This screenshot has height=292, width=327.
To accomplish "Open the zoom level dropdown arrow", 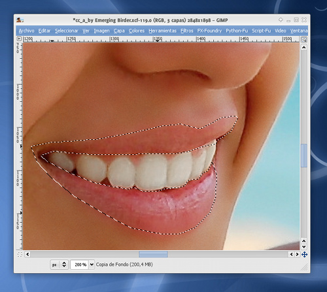I will point(92,265).
